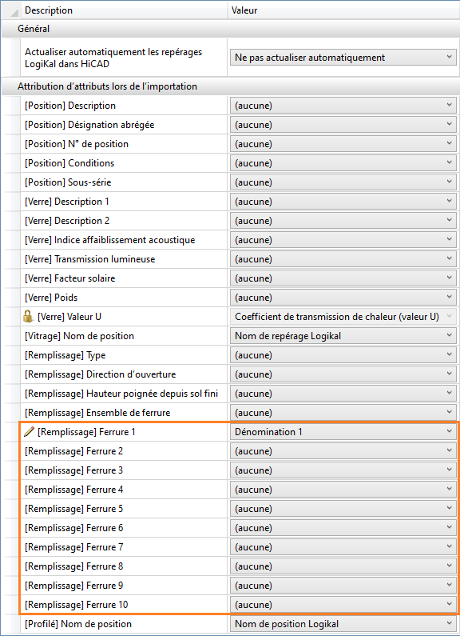Open the Direction d'ouverture dropdown
Viewport: 460px width, 636px height.
[x=343, y=374]
